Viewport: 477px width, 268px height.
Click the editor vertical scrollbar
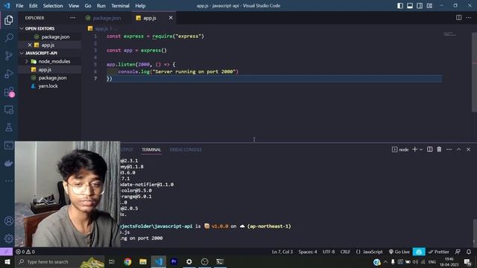474,71
